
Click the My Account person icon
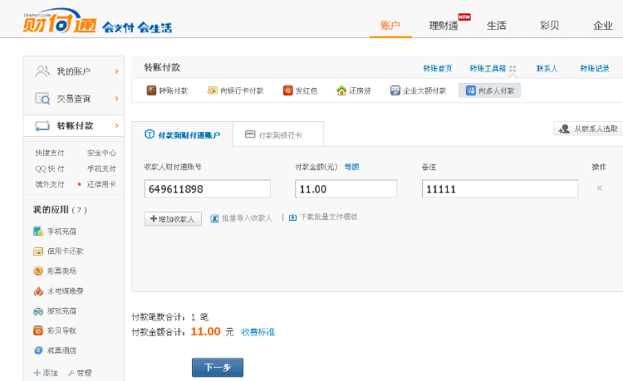pos(42,71)
